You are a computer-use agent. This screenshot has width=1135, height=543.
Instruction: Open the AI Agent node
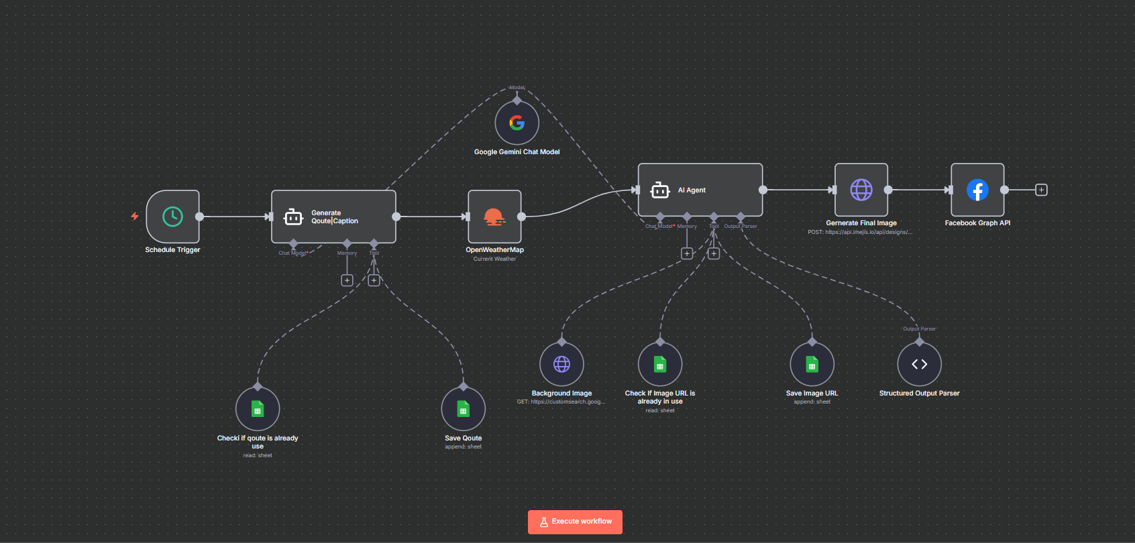(x=700, y=190)
